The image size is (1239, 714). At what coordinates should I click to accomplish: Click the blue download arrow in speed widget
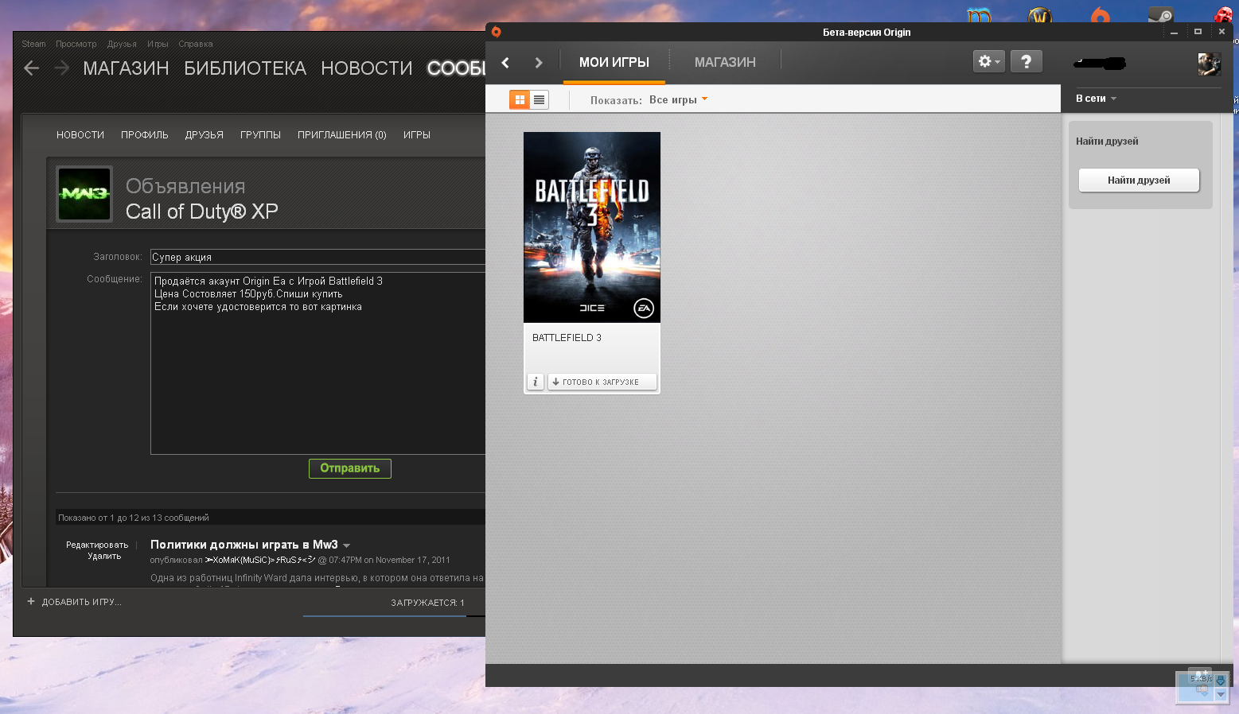tap(1221, 681)
